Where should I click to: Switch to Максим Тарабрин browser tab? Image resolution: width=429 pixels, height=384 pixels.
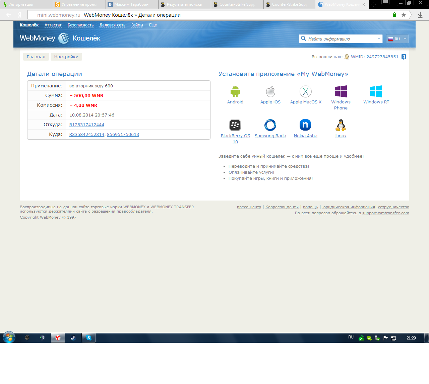pos(132,4)
